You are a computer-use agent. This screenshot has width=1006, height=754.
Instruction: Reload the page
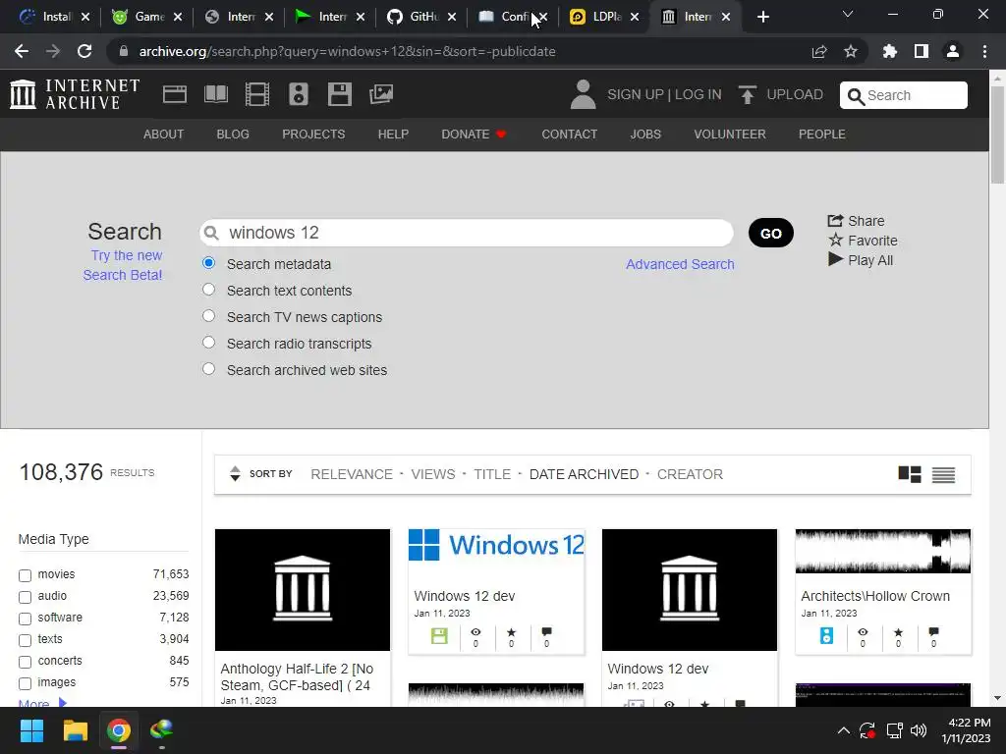tap(84, 51)
